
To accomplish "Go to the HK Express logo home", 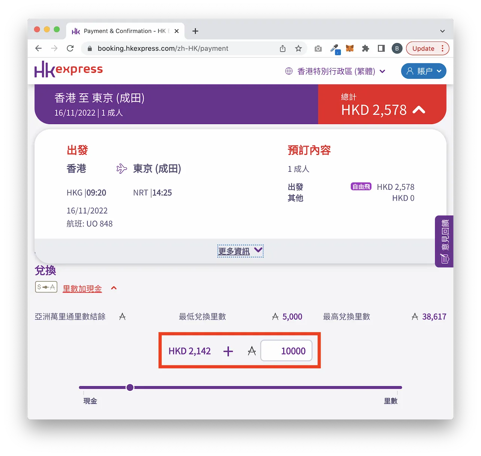I will tap(68, 69).
